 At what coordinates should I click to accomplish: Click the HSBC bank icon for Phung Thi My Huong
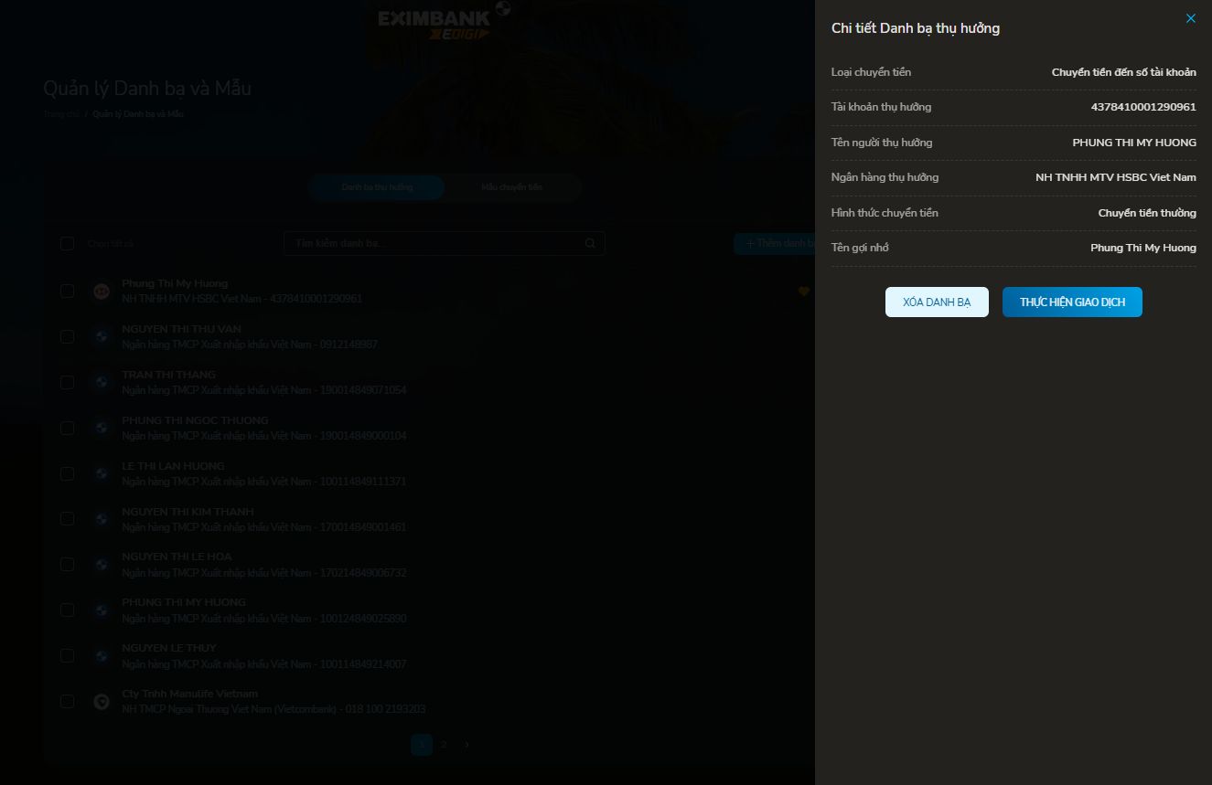(102, 292)
